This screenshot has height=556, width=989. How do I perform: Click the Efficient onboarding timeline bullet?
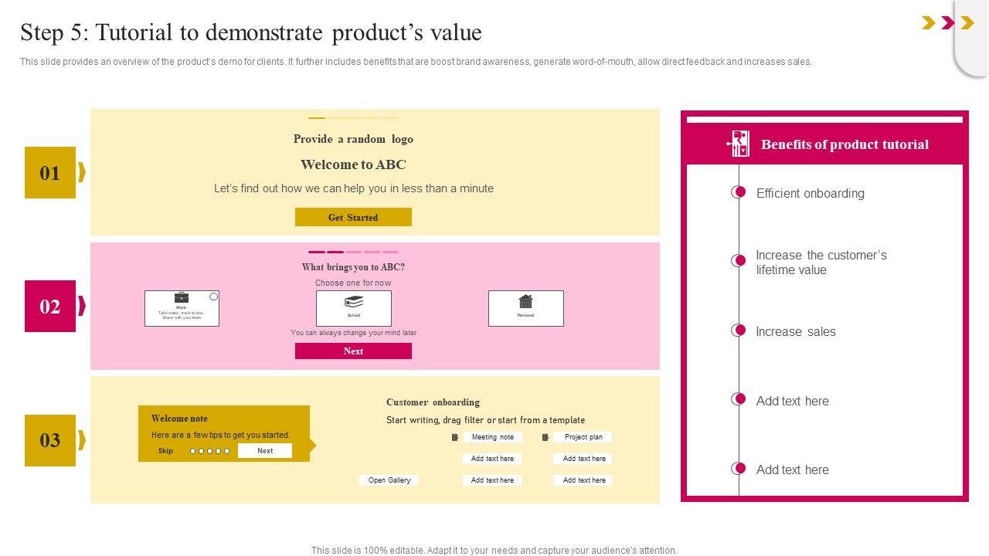(739, 192)
